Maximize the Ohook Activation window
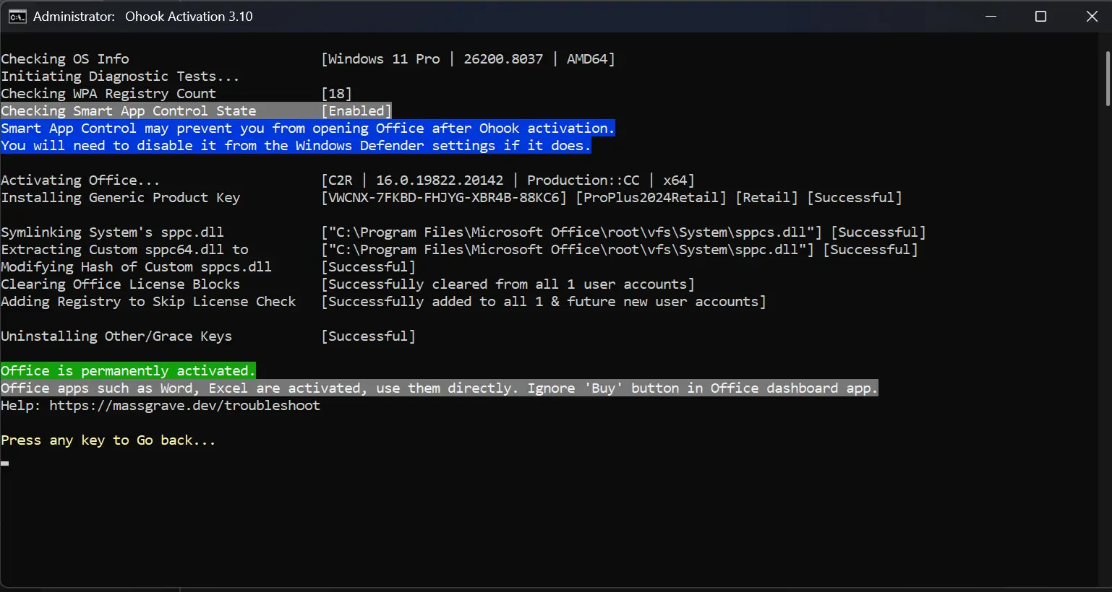Image resolution: width=1112 pixels, height=592 pixels. tap(1040, 17)
